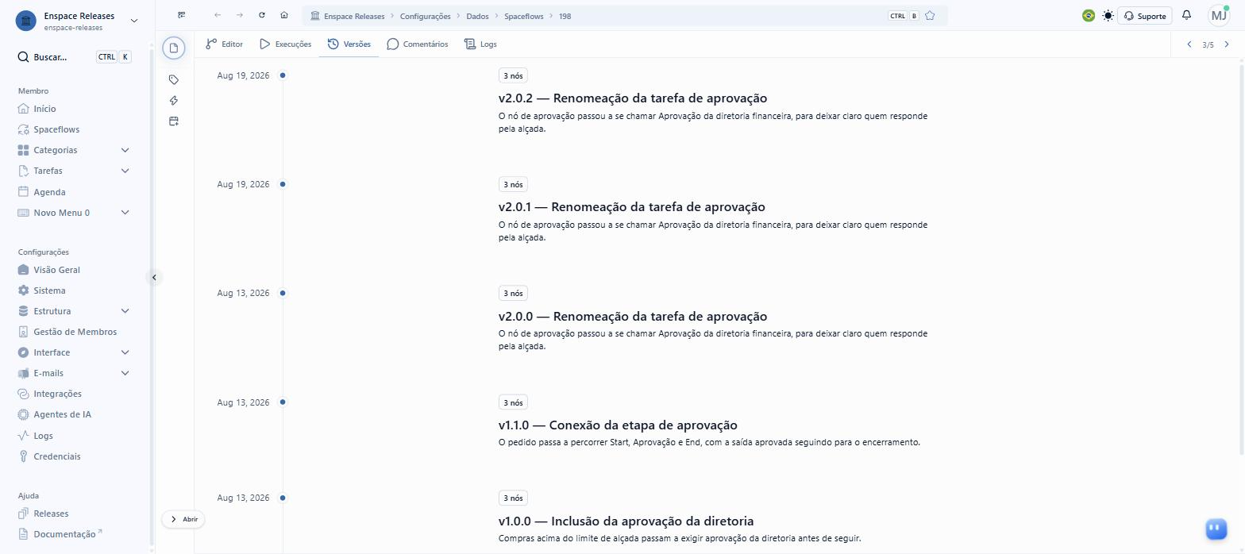The image size is (1245, 554).
Task: Select version v2.0.1 title
Action: [x=632, y=207]
